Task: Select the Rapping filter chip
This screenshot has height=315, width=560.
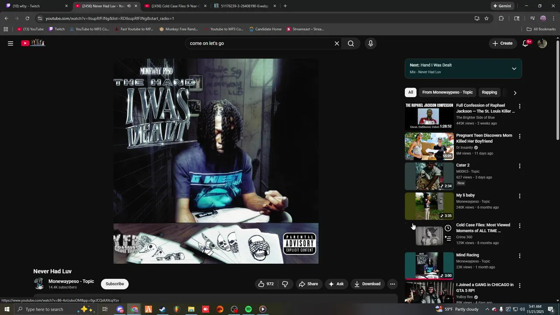Action: pos(489,92)
